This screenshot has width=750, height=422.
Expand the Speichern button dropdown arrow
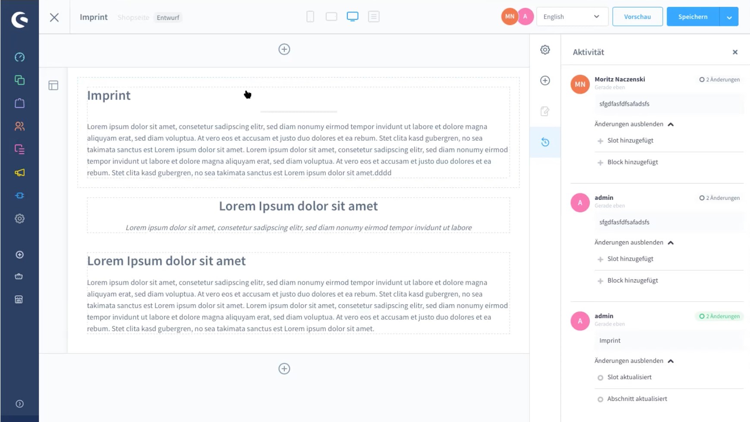pyautogui.click(x=729, y=17)
